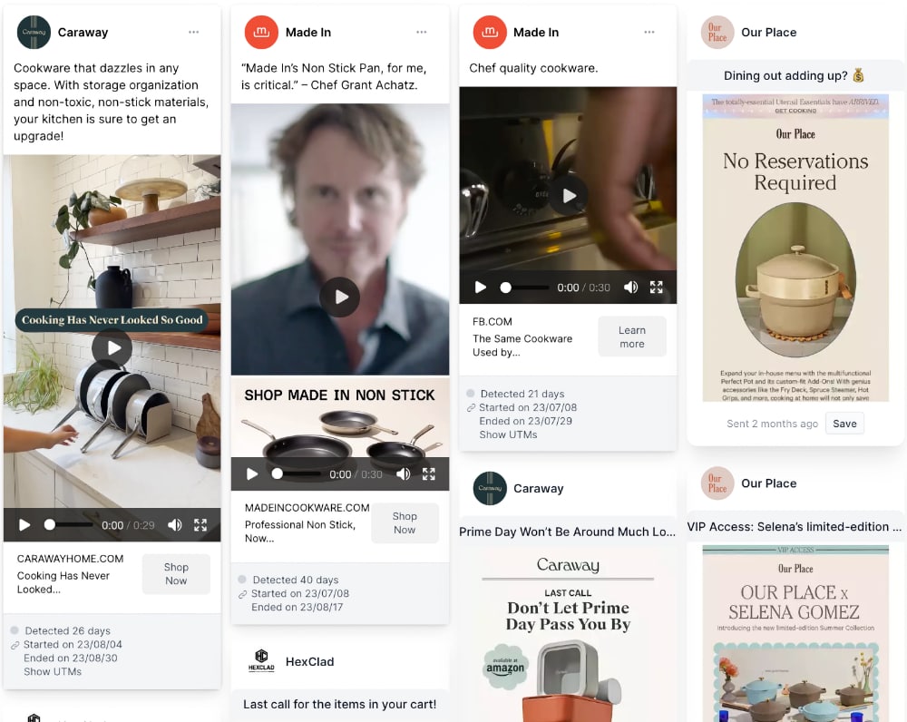Mute the Chef quality video volume
Image resolution: width=907 pixels, height=722 pixels.
coord(631,288)
